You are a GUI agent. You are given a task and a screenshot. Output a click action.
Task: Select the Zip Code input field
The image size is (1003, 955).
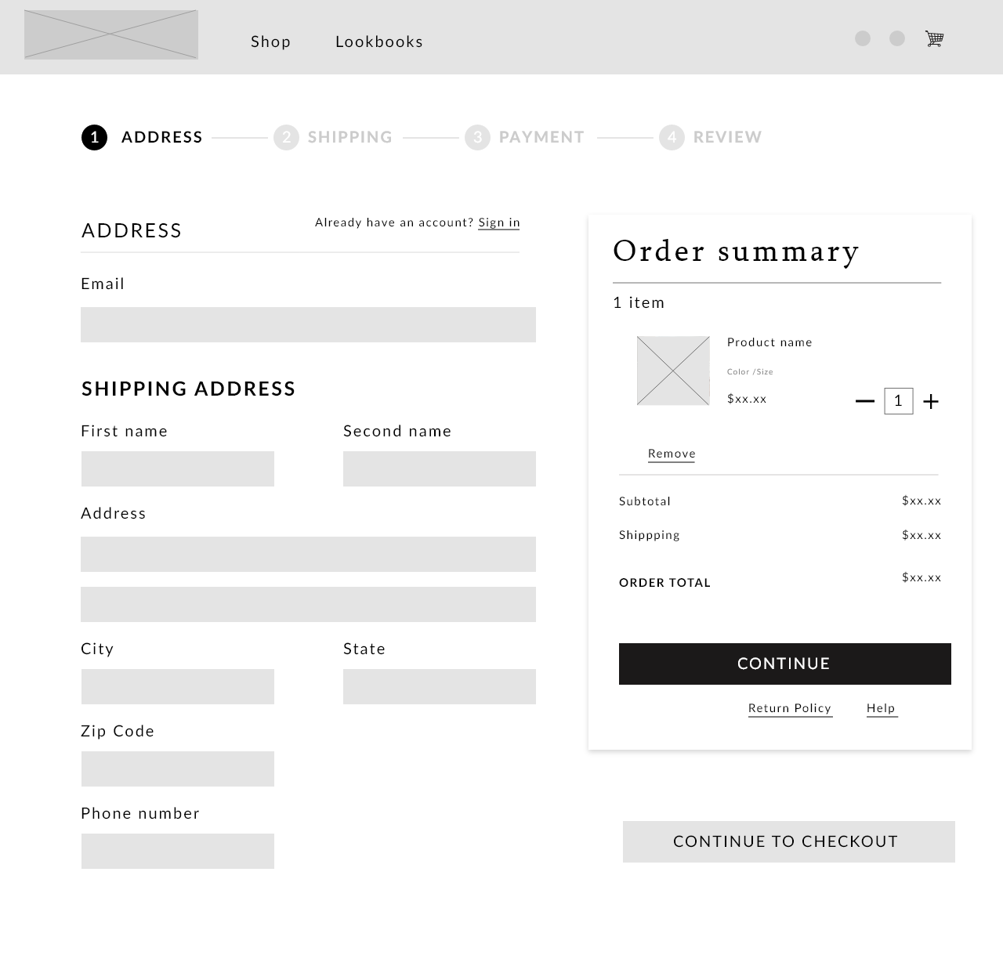pyautogui.click(x=178, y=769)
